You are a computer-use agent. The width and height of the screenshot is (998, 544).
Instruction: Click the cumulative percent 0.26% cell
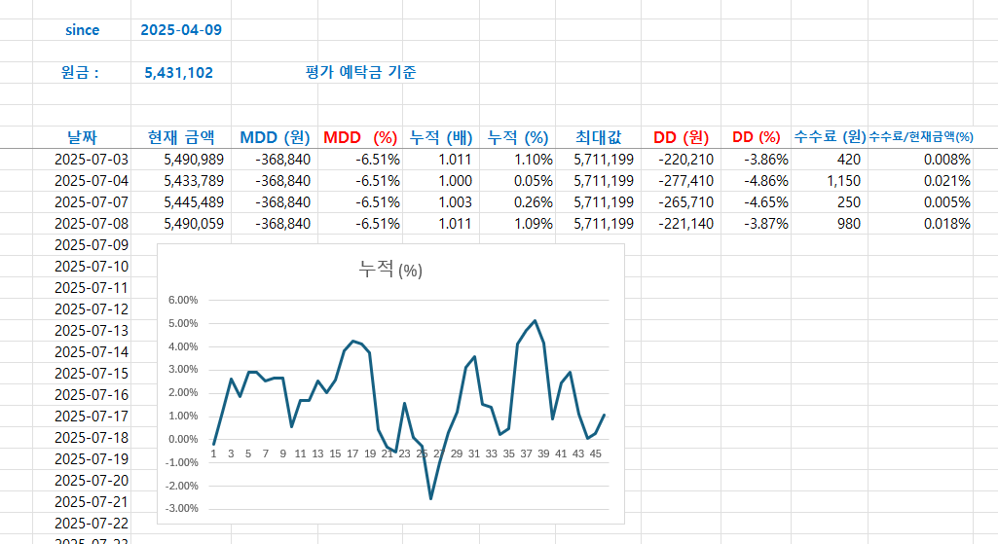(x=517, y=202)
